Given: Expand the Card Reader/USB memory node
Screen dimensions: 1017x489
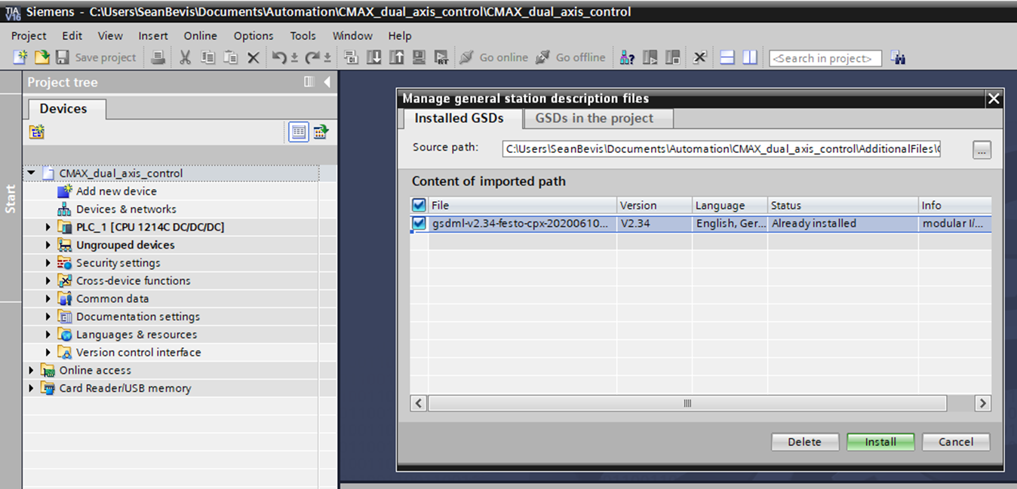Looking at the screenshot, I should coord(31,388).
